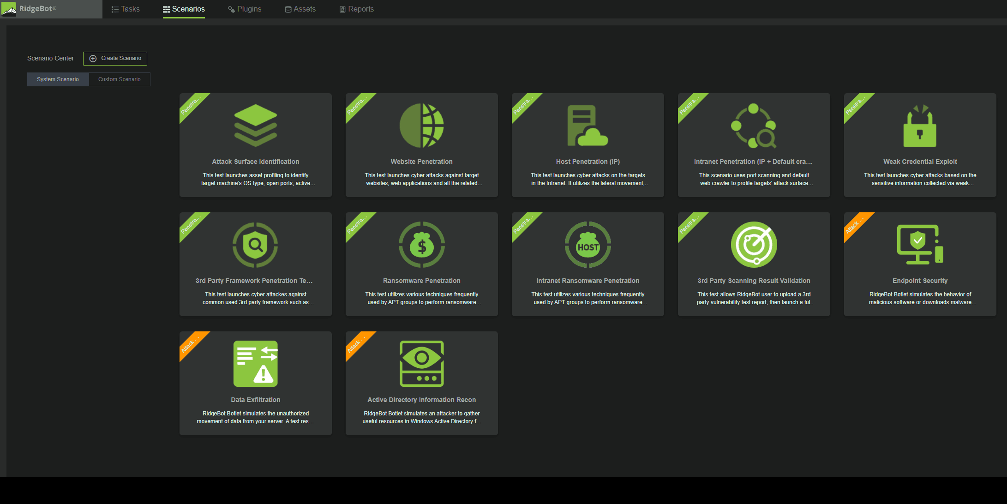Click Penetra ribbon on Website Penetration card
1007x504 pixels.
[x=358, y=105]
